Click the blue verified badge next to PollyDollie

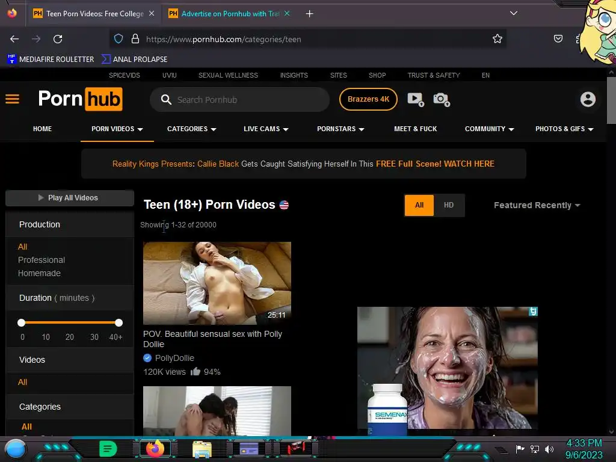pyautogui.click(x=147, y=358)
